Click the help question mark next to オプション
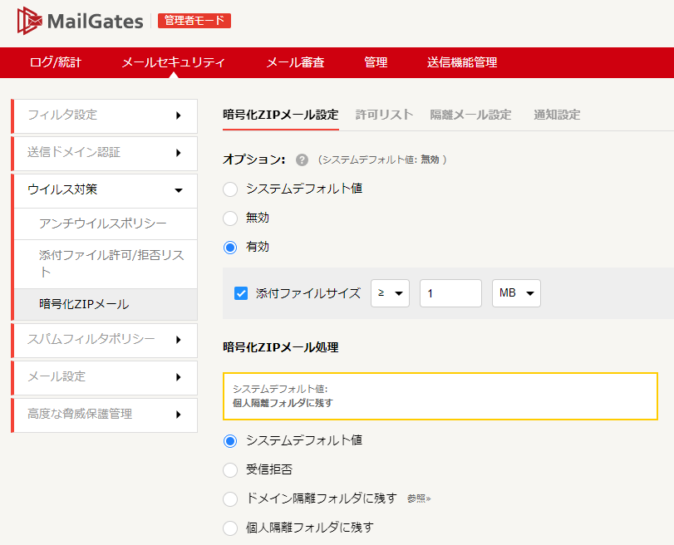 tap(302, 160)
